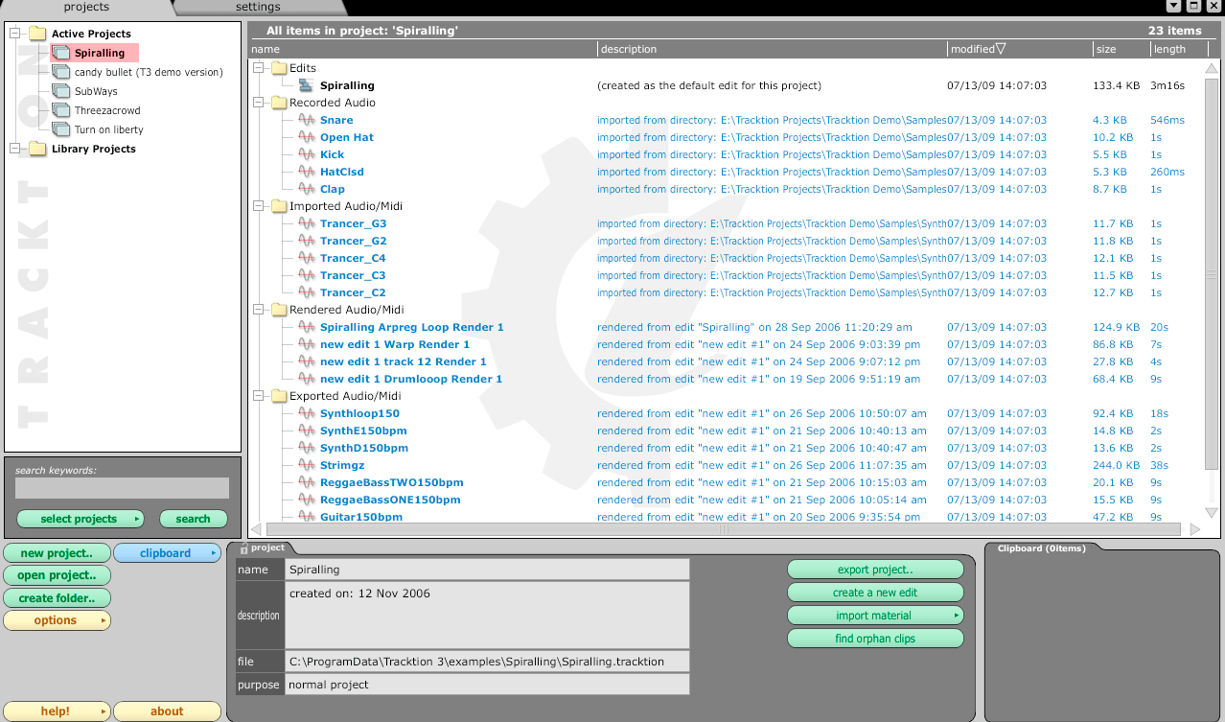Viewport: 1225px width, 722px height.
Task: Click the Recorded Audio folder icon
Action: click(x=278, y=103)
